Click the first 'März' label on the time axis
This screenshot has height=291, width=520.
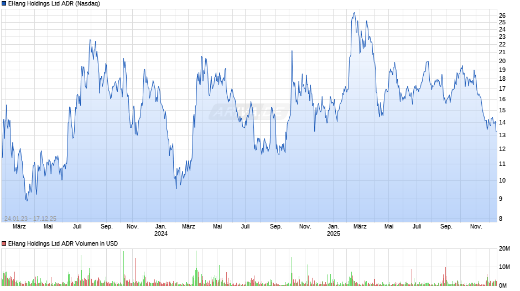pos(19,226)
